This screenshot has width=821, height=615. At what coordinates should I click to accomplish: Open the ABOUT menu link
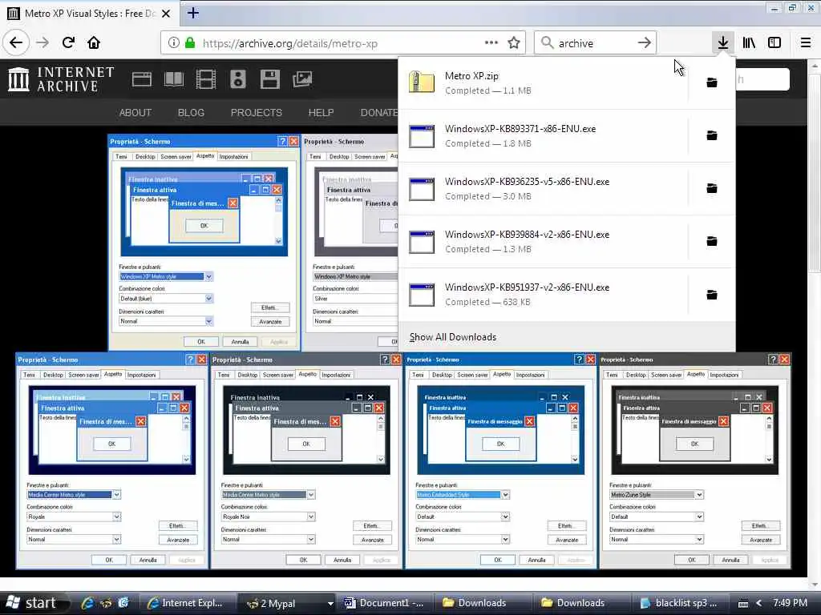[x=135, y=112]
